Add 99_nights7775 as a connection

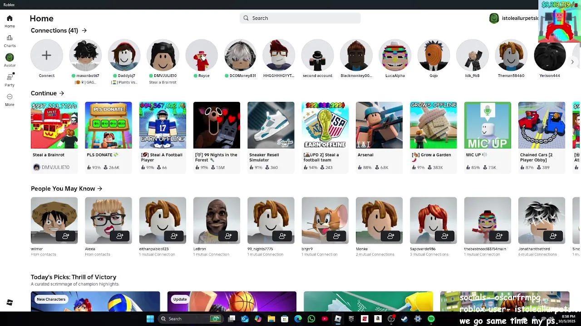(282, 236)
